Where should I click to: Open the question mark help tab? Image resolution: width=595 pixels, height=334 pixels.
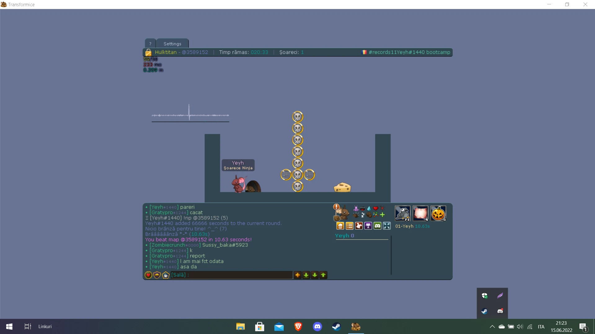[150, 44]
